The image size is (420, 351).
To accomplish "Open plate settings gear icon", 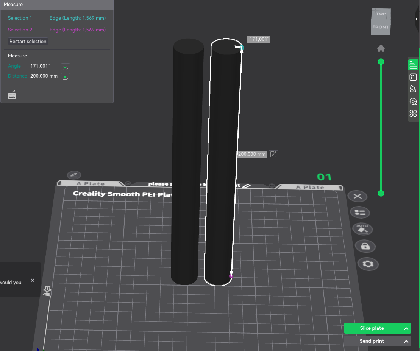I will point(368,264).
